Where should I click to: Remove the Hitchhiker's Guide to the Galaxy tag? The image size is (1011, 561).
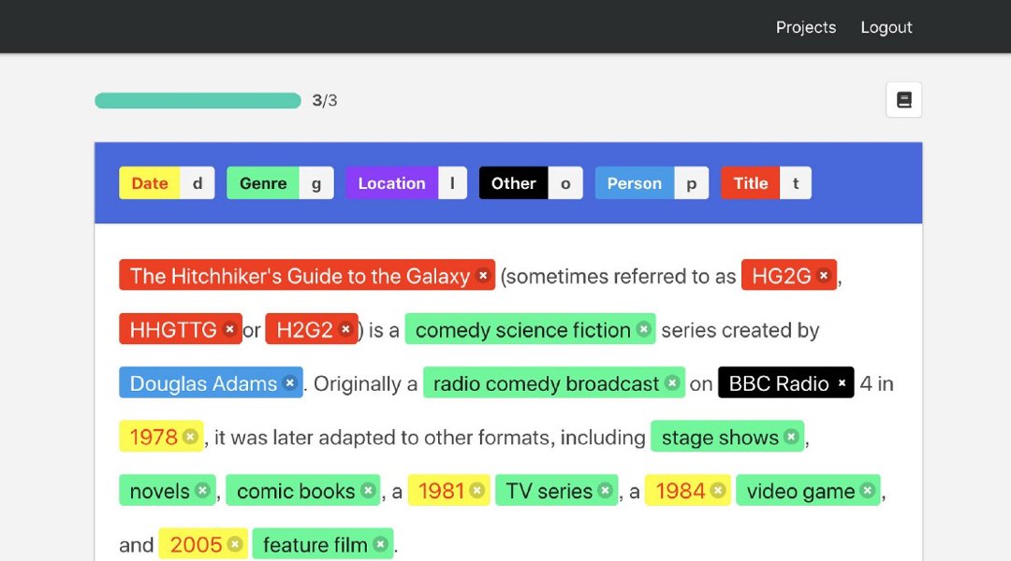(483, 276)
